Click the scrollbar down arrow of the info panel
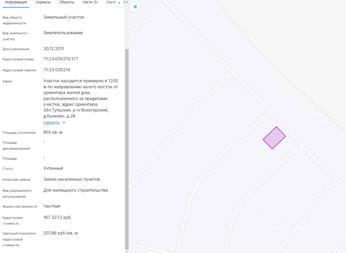The height and width of the screenshot is (253, 346). pyautogui.click(x=127, y=251)
